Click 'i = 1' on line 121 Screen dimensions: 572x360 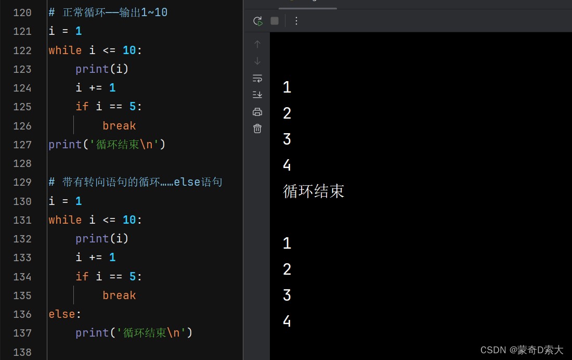(66, 31)
